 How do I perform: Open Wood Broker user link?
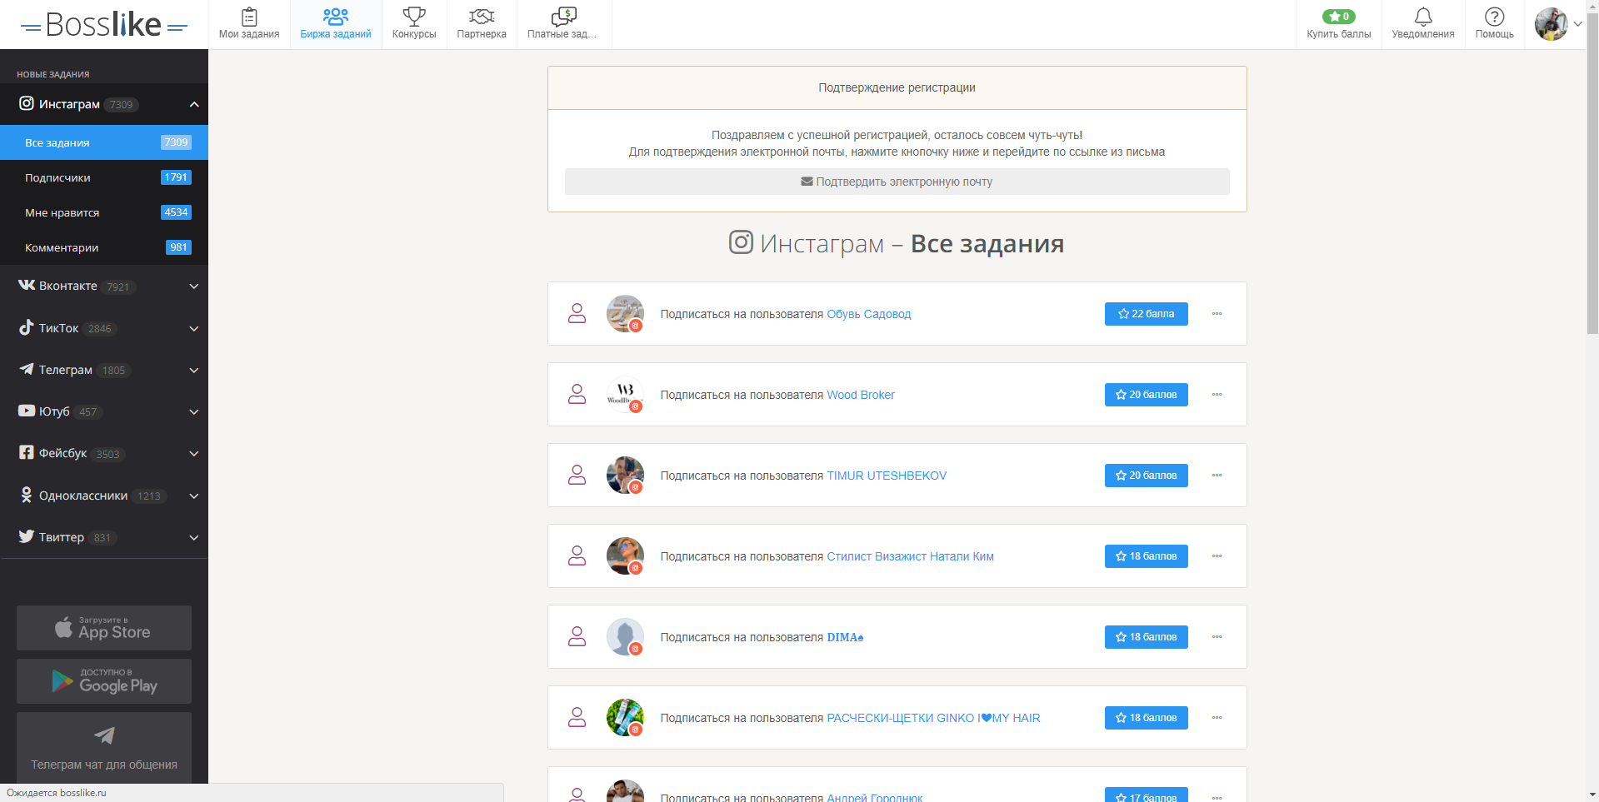860,395
